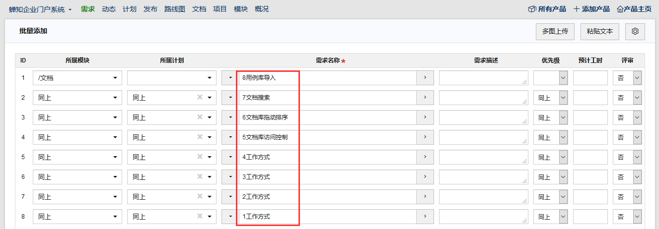Viewport: 659px width, 229px height.
Task: Go to 产品主页 via the home icon
Action: (620, 9)
